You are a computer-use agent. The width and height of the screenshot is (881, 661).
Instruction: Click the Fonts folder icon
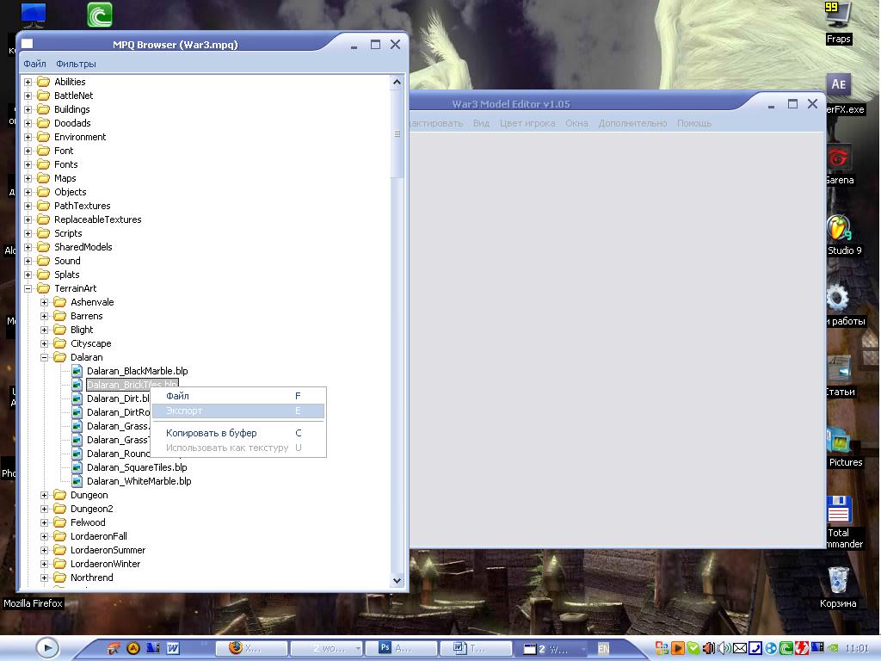[43, 164]
